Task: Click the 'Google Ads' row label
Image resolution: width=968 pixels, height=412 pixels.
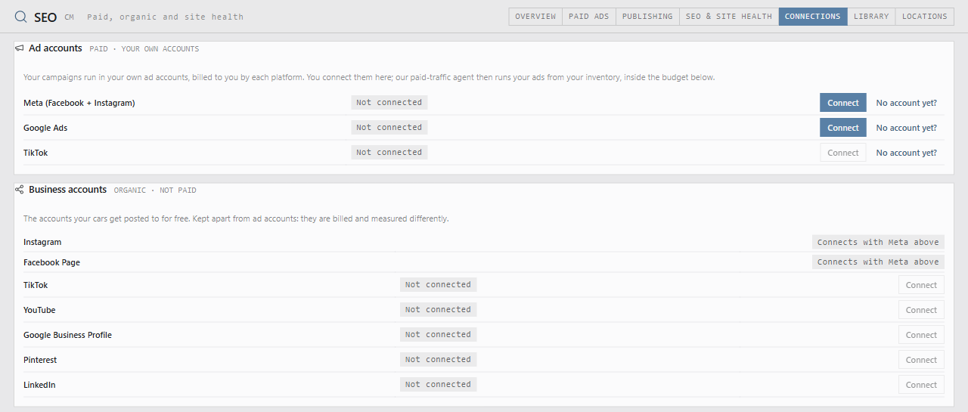Action: coord(45,128)
